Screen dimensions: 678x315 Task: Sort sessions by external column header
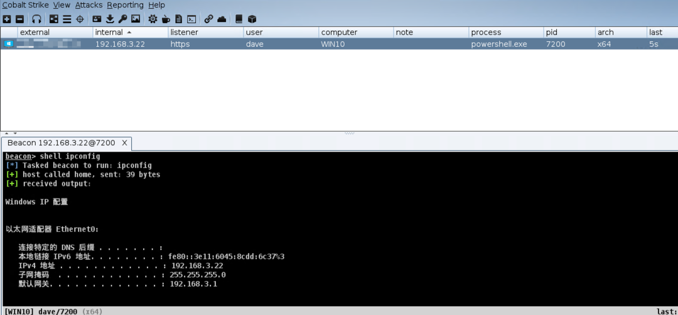coord(55,33)
